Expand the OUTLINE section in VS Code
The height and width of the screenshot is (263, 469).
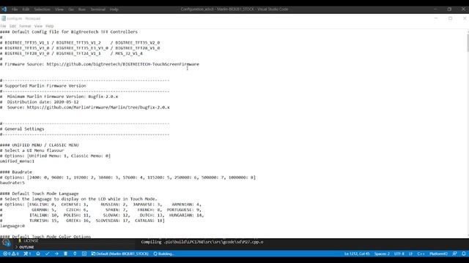point(26,247)
